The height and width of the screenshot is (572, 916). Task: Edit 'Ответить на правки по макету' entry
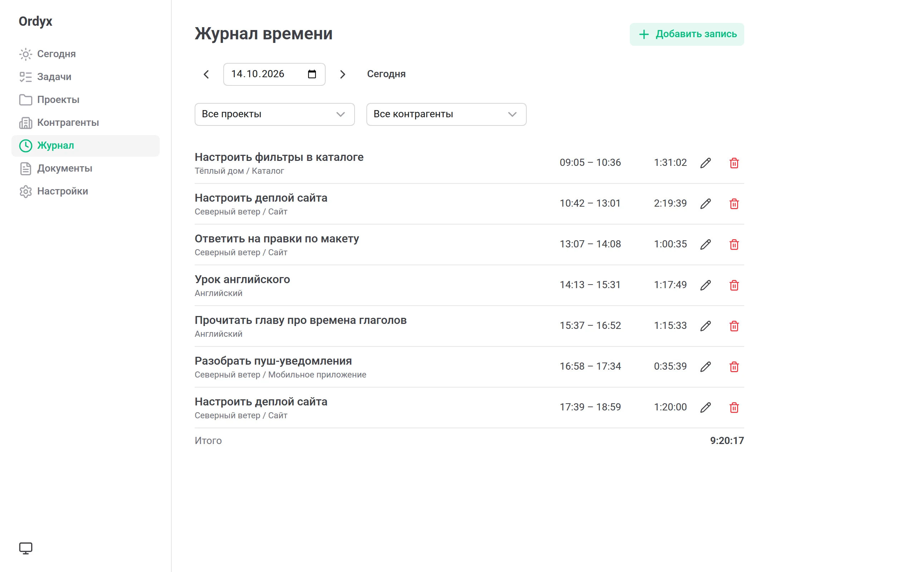pyautogui.click(x=705, y=245)
